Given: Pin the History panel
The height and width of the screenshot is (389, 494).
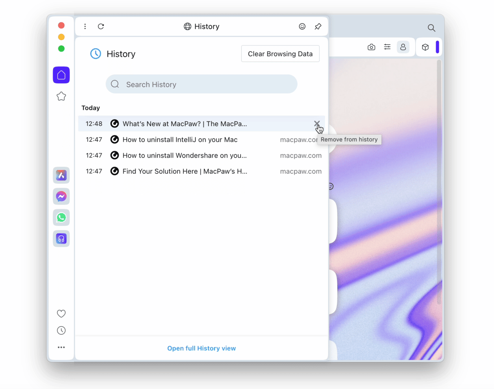Looking at the screenshot, I should (318, 26).
